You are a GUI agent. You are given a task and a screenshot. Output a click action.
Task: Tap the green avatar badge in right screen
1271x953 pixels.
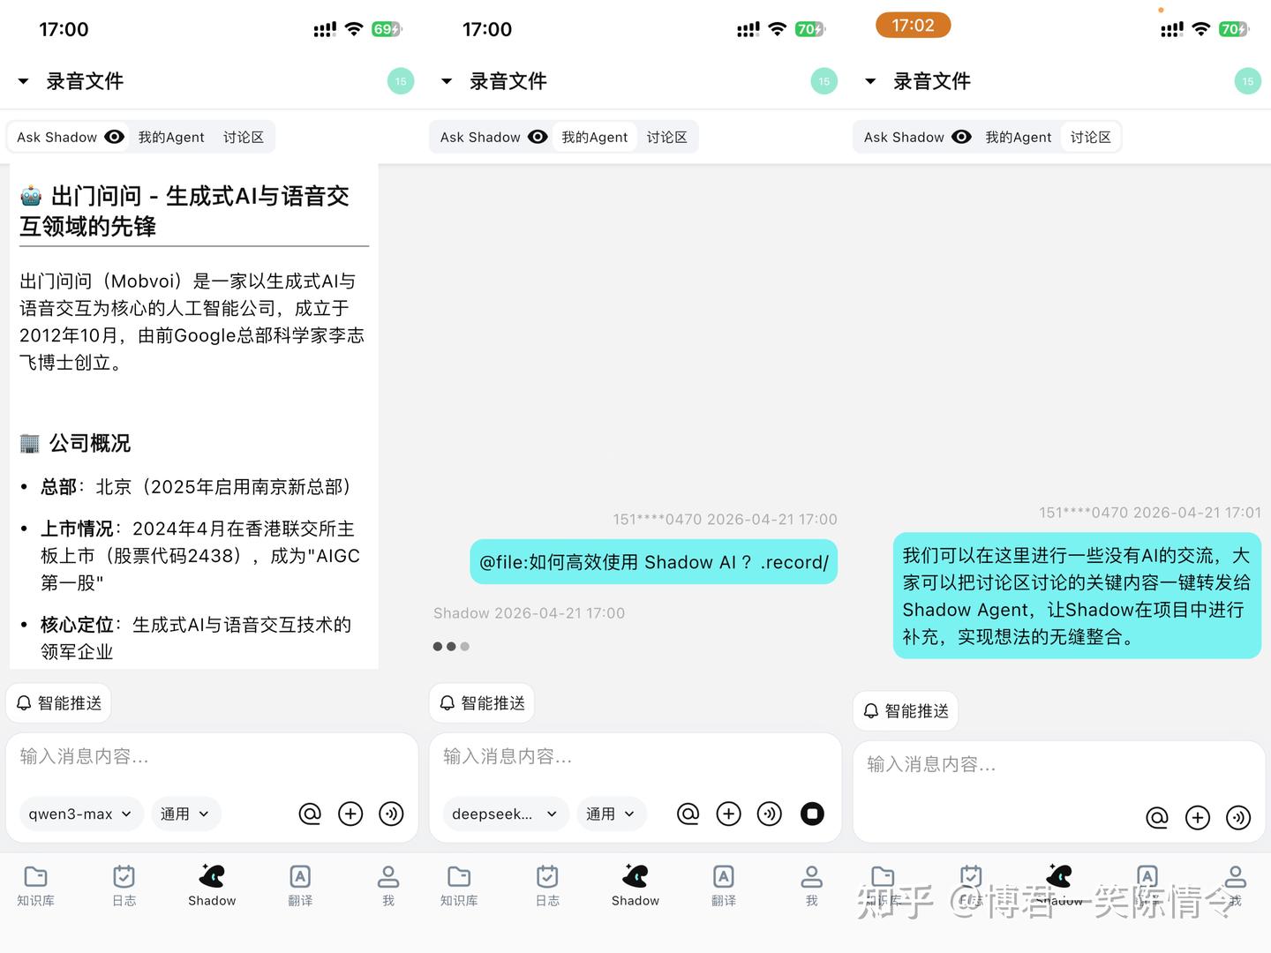point(1248,81)
